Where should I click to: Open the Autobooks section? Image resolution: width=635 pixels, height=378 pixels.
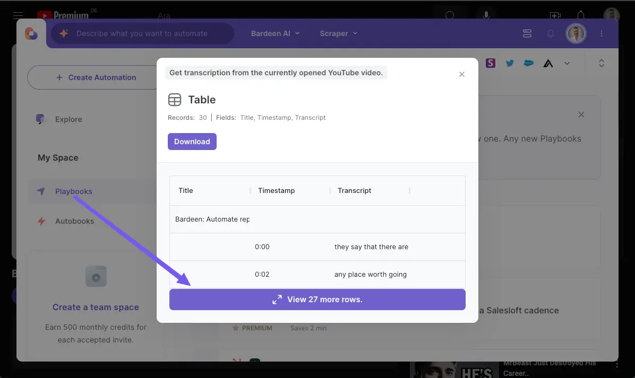coord(74,221)
